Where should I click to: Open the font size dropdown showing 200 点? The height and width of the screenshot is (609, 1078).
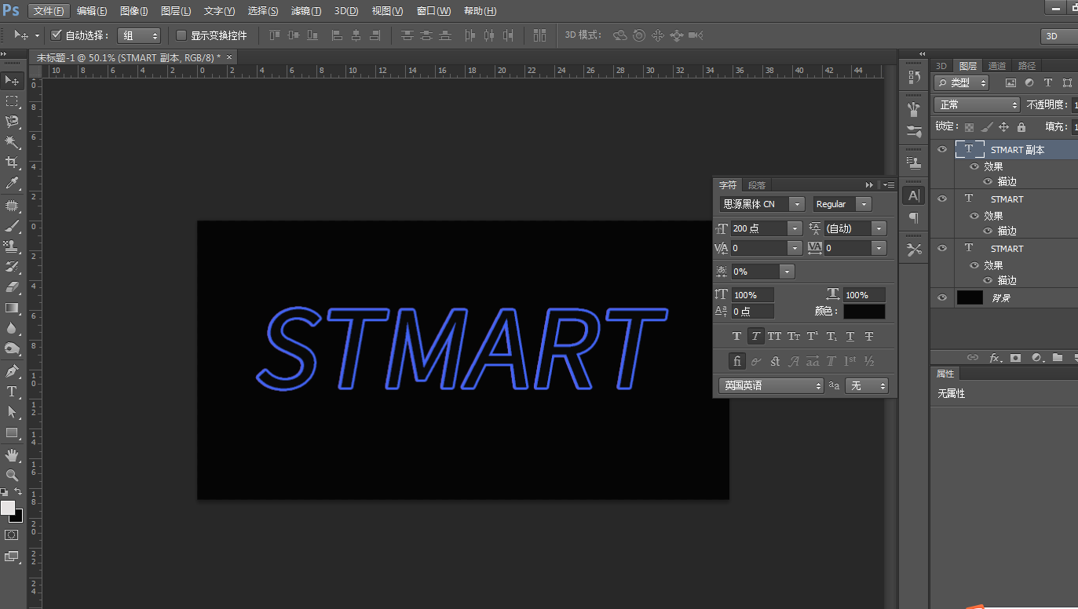coord(795,228)
